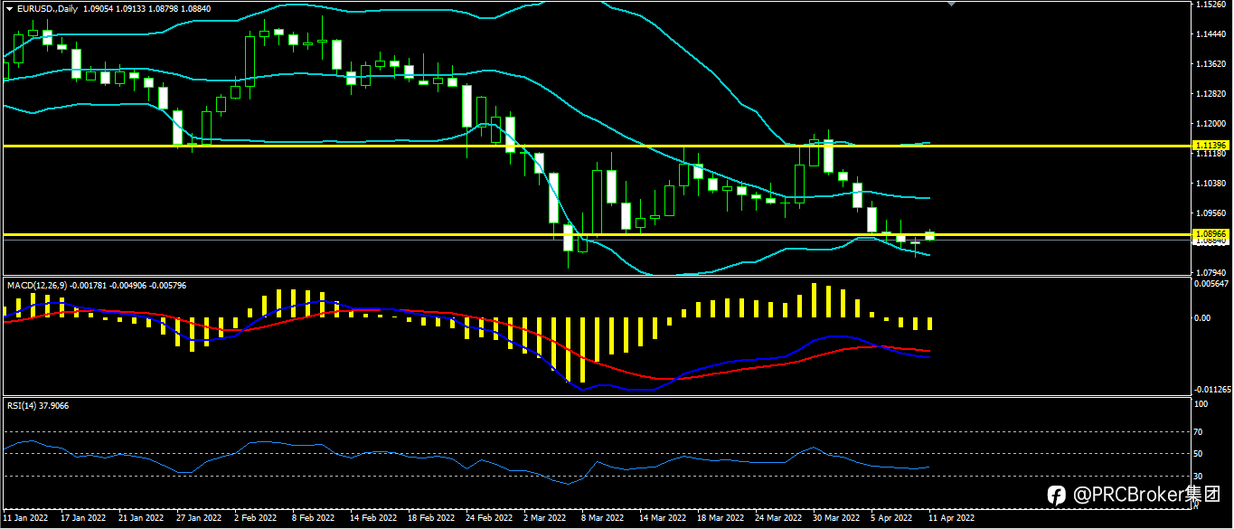Select the upper yellow horizontal line at 1.11396
This screenshot has height=529, width=1234.
596,145
